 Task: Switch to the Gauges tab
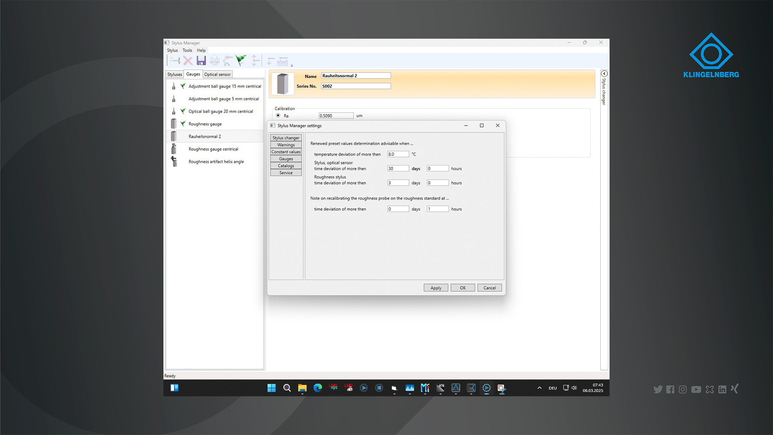tap(193, 74)
